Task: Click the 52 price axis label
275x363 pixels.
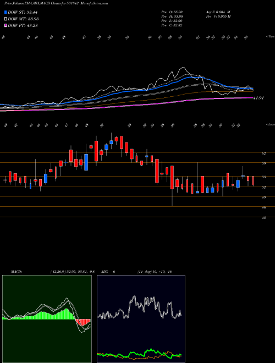Action: 265,187
